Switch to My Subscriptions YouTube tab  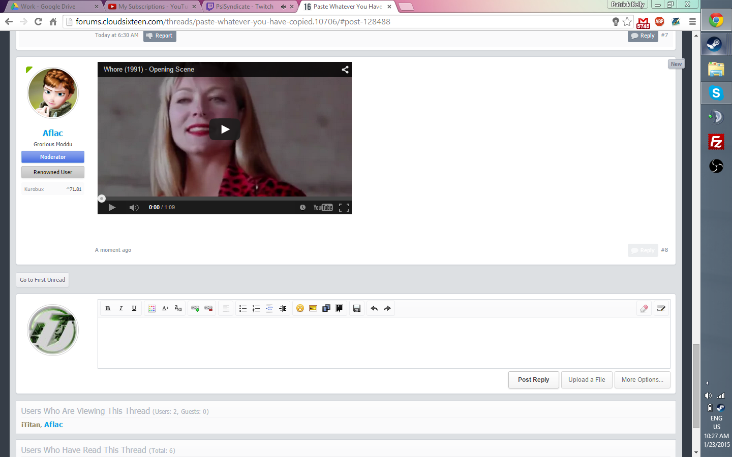[152, 6]
